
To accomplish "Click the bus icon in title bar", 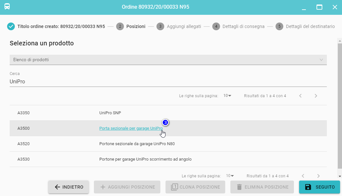I will point(7,7).
